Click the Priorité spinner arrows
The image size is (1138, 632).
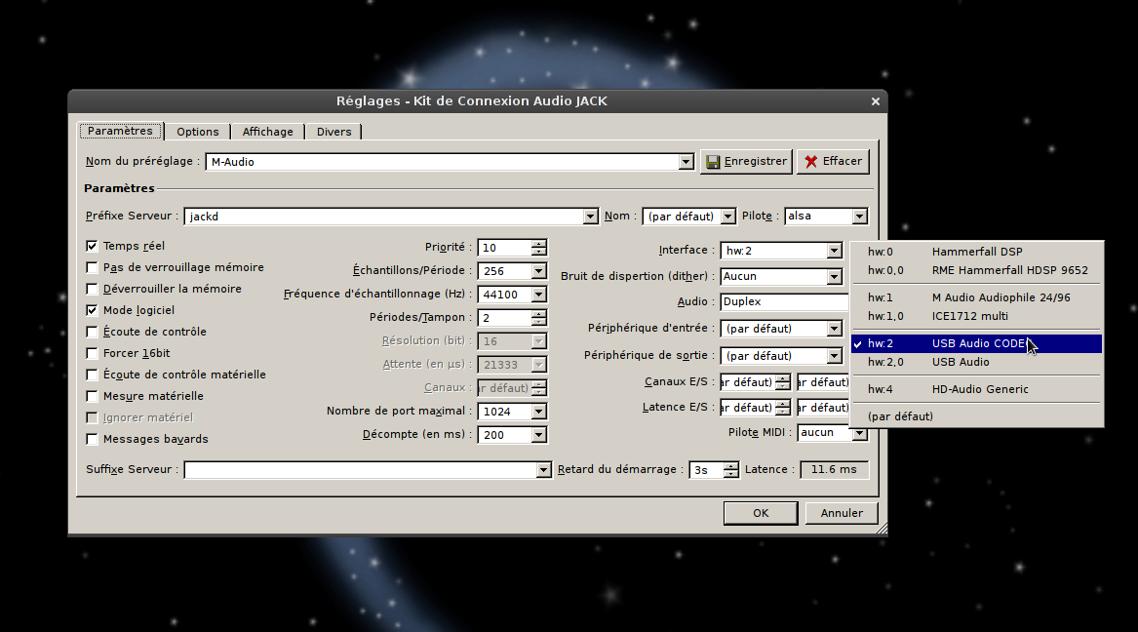[x=538, y=248]
